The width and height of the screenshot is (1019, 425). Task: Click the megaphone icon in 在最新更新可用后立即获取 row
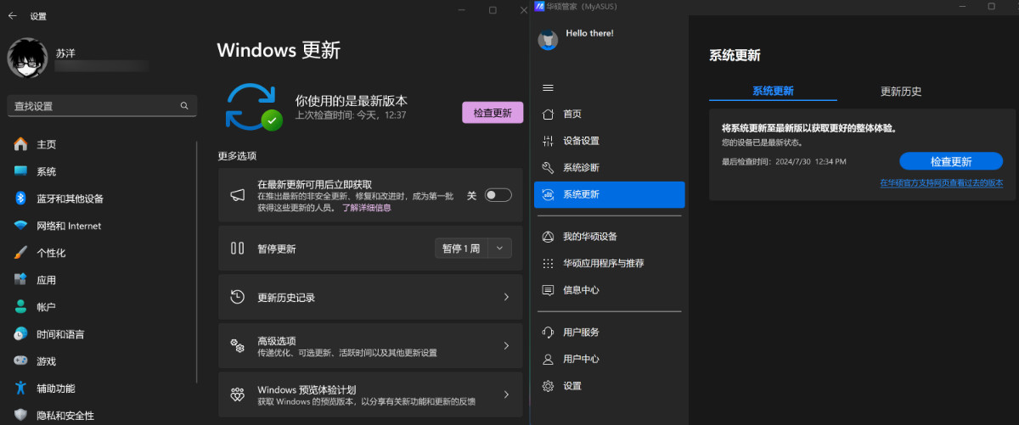(239, 195)
